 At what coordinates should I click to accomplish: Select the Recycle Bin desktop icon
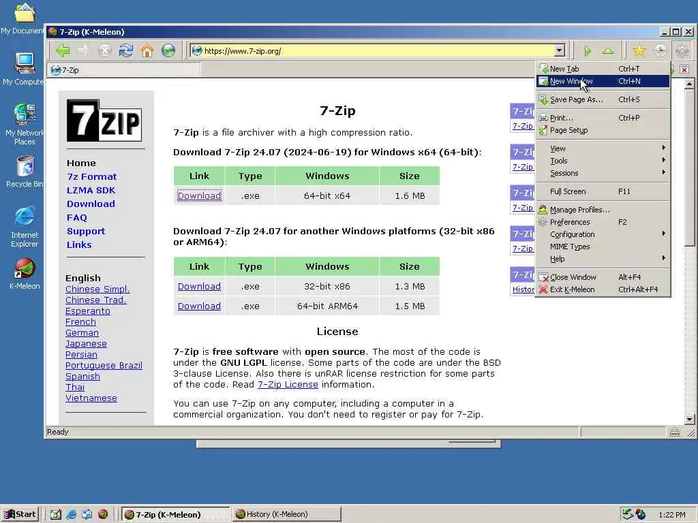click(x=25, y=172)
